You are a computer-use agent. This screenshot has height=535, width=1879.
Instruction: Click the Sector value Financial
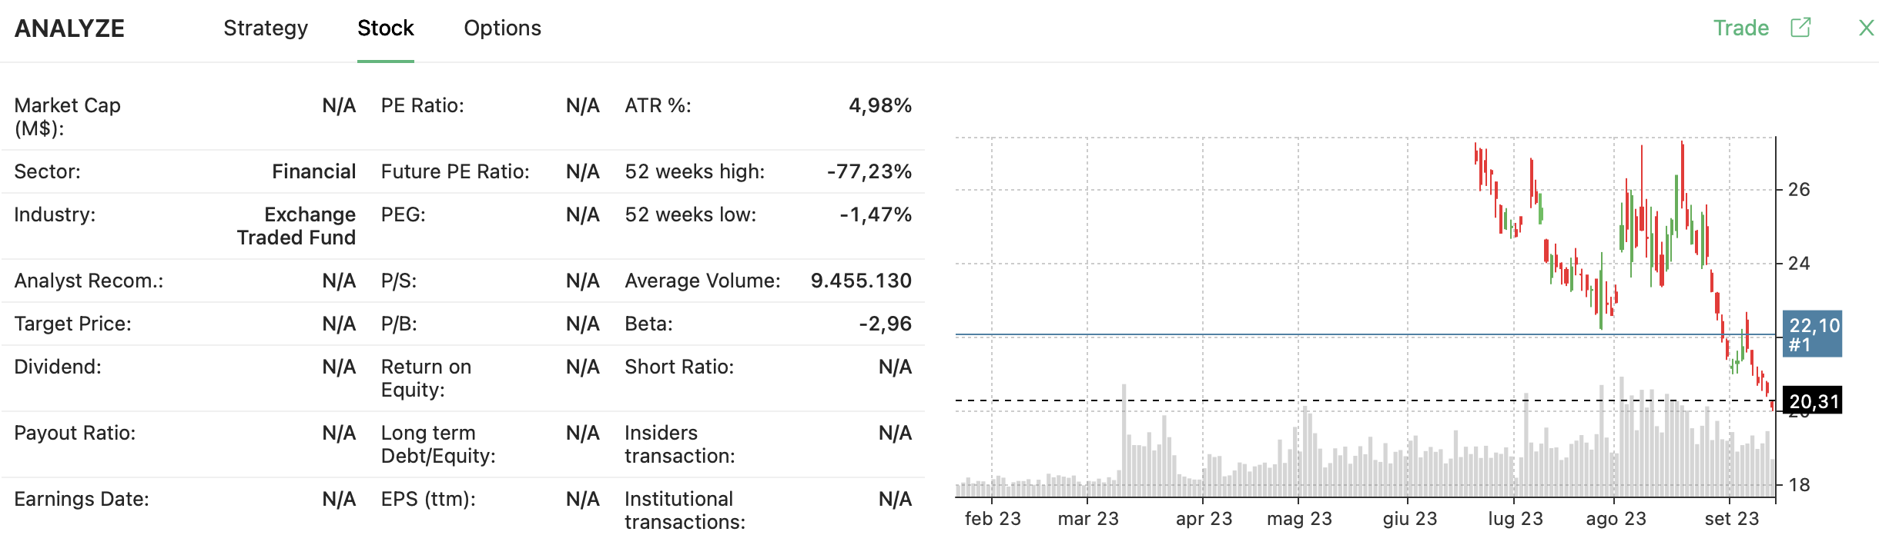313,171
